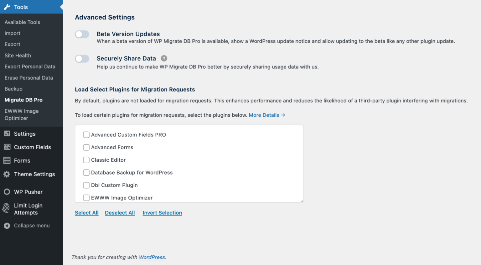Open Custom Fields via its sidebar icon
481x265 pixels.
(x=7, y=147)
